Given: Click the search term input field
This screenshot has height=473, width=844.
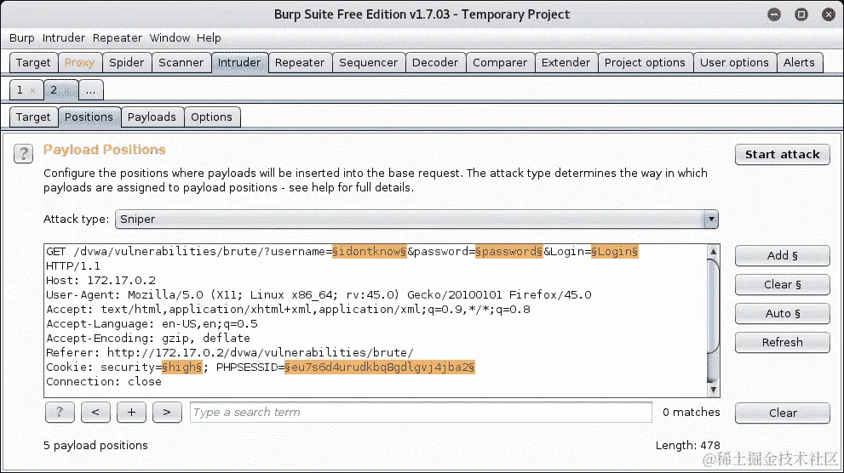Looking at the screenshot, I should (x=421, y=413).
